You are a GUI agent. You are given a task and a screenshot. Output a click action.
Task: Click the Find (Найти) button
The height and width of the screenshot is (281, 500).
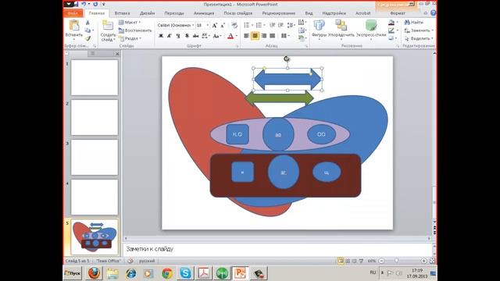[x=414, y=23]
